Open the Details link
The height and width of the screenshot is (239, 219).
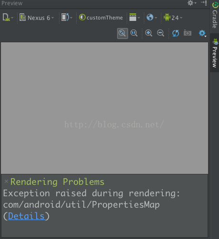[x=26, y=216]
